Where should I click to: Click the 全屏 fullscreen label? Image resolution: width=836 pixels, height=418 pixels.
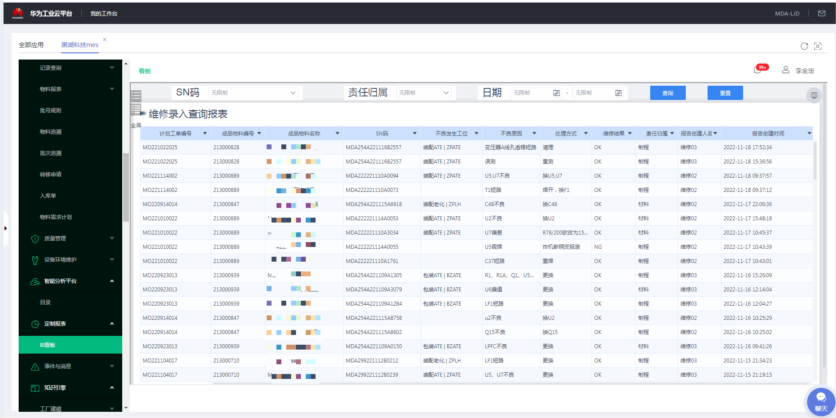pos(136,125)
